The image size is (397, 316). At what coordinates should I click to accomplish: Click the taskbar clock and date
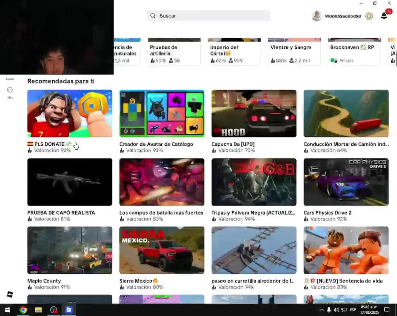click(x=369, y=310)
